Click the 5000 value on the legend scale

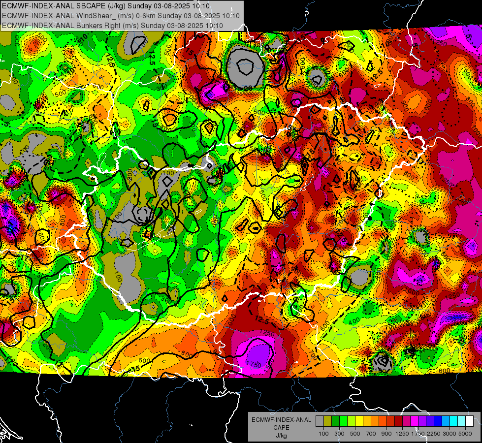click(465, 434)
